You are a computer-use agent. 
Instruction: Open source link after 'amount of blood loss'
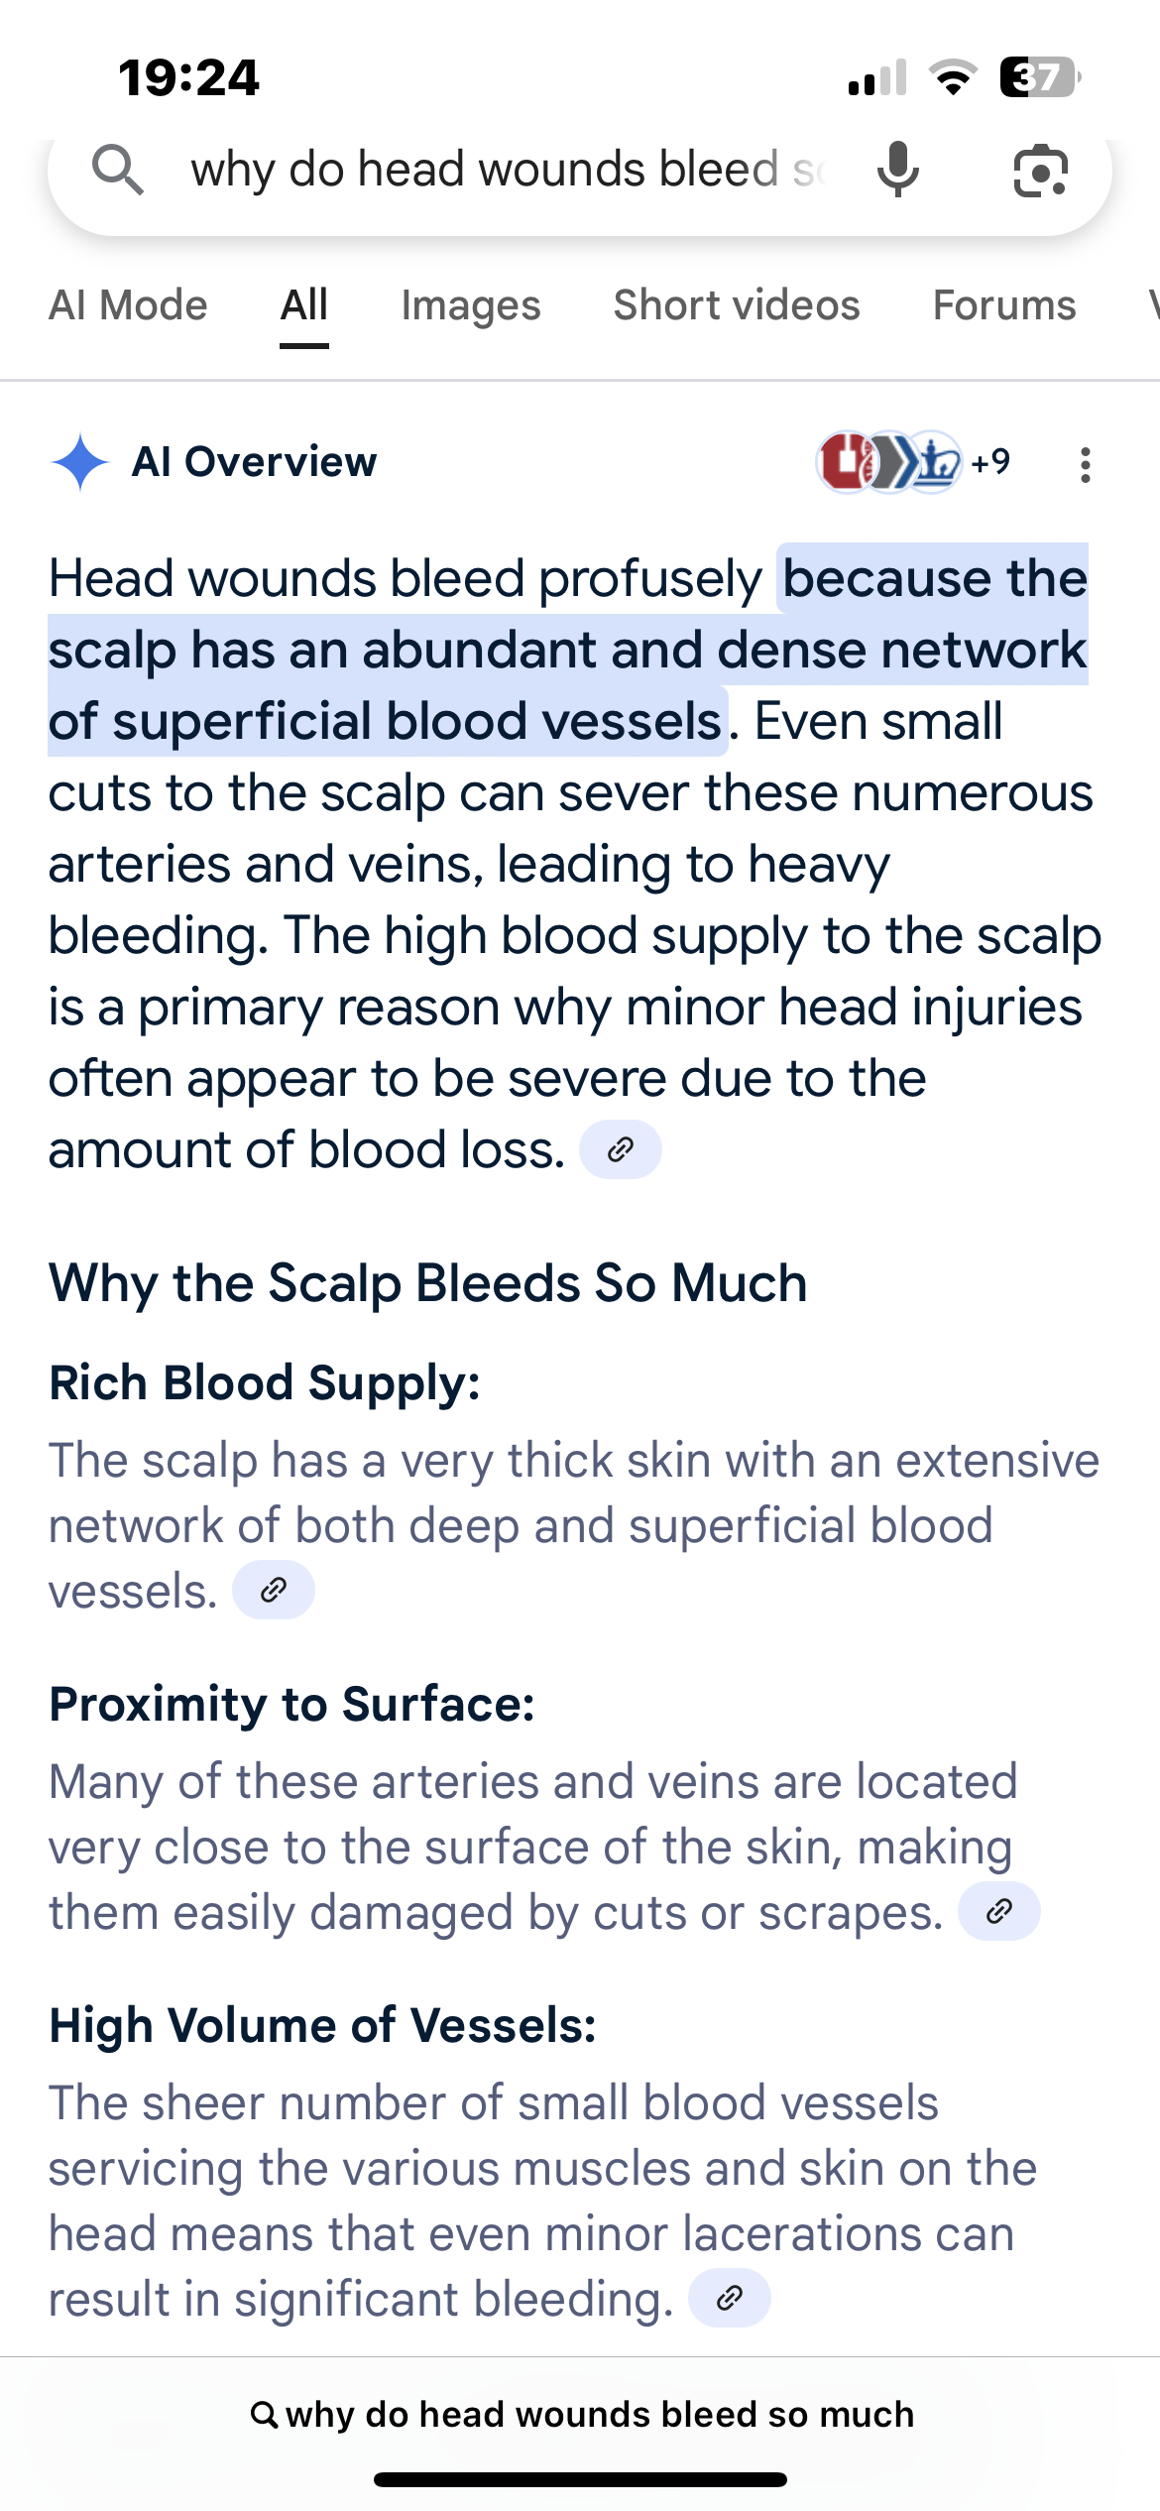tap(621, 1149)
